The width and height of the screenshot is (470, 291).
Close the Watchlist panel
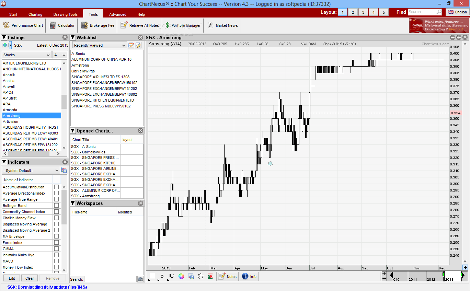pos(140,37)
